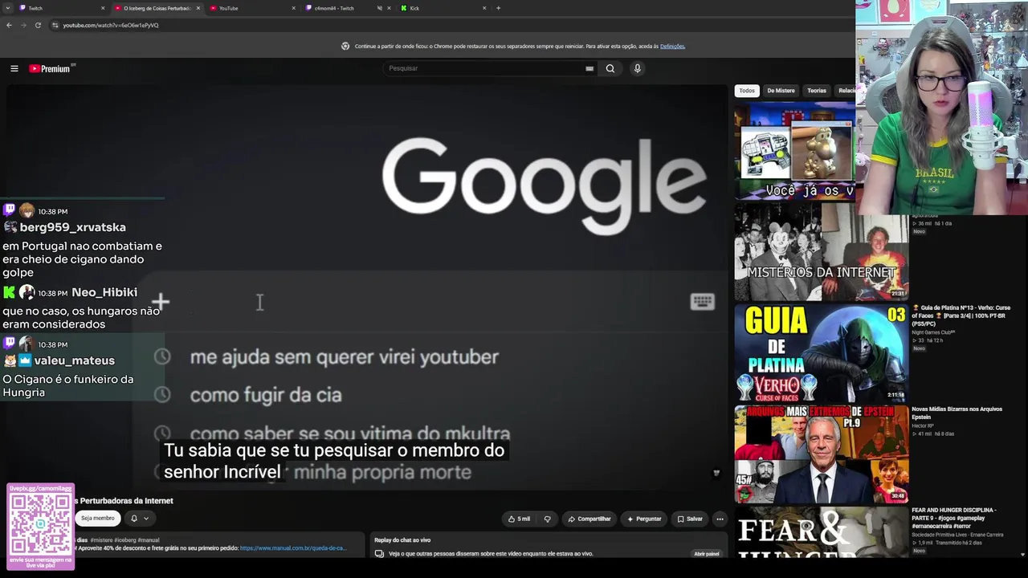Open Night Games Club channel name
This screenshot has height=578, width=1028.
(x=932, y=332)
